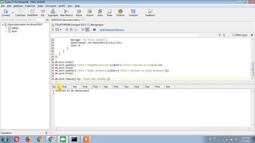Jump to next match with green down arrow

224,35
